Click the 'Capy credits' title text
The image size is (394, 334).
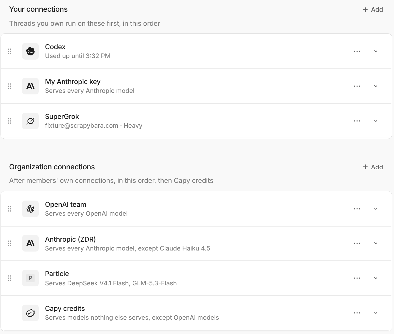pyautogui.click(x=65, y=309)
